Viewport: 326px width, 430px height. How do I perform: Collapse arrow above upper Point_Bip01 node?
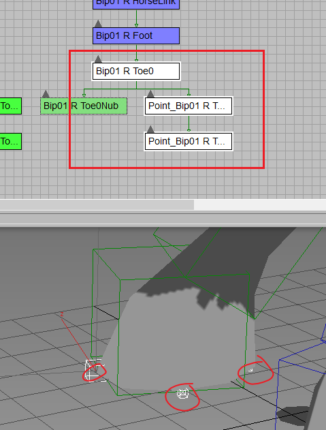click(150, 94)
